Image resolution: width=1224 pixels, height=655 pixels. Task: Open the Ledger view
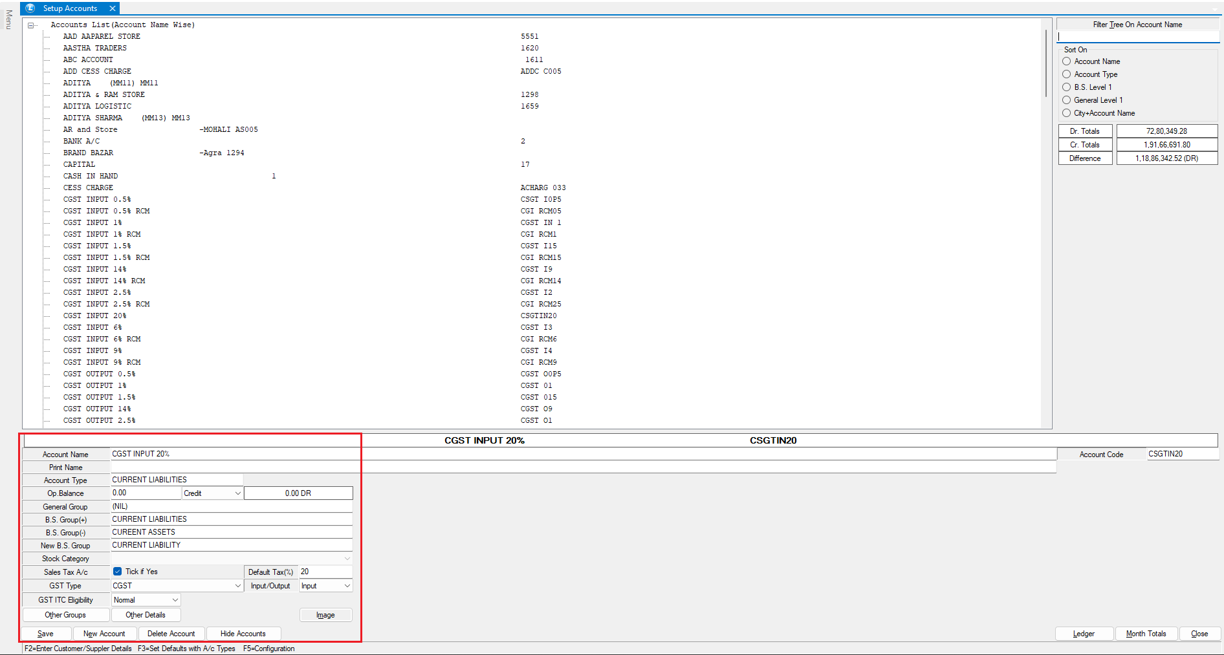(1084, 634)
